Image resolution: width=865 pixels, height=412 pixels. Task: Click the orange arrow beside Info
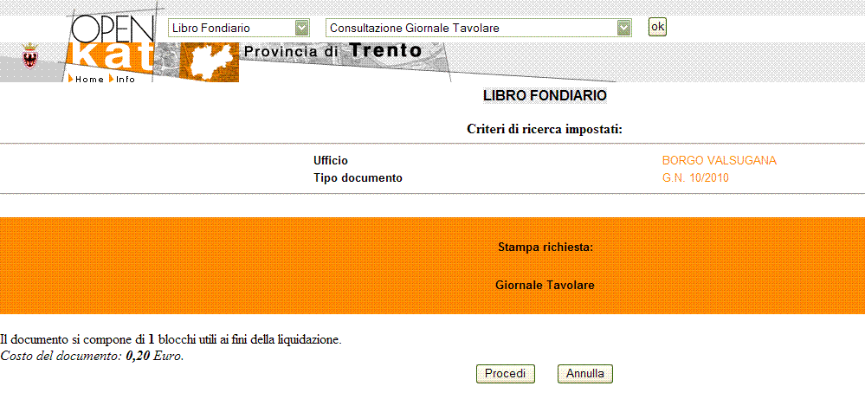point(112,79)
